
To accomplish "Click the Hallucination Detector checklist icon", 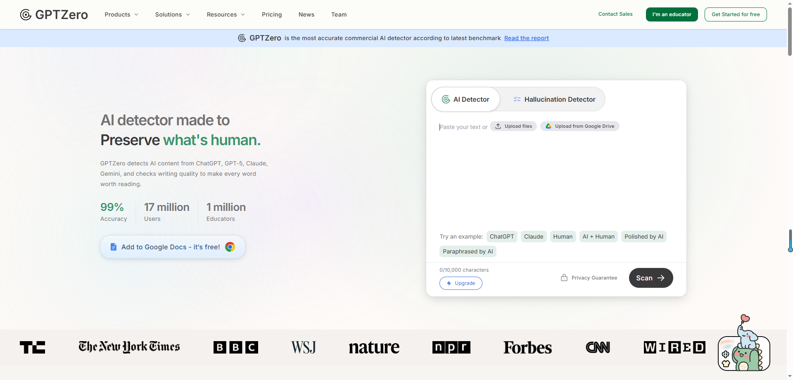I will tap(517, 99).
